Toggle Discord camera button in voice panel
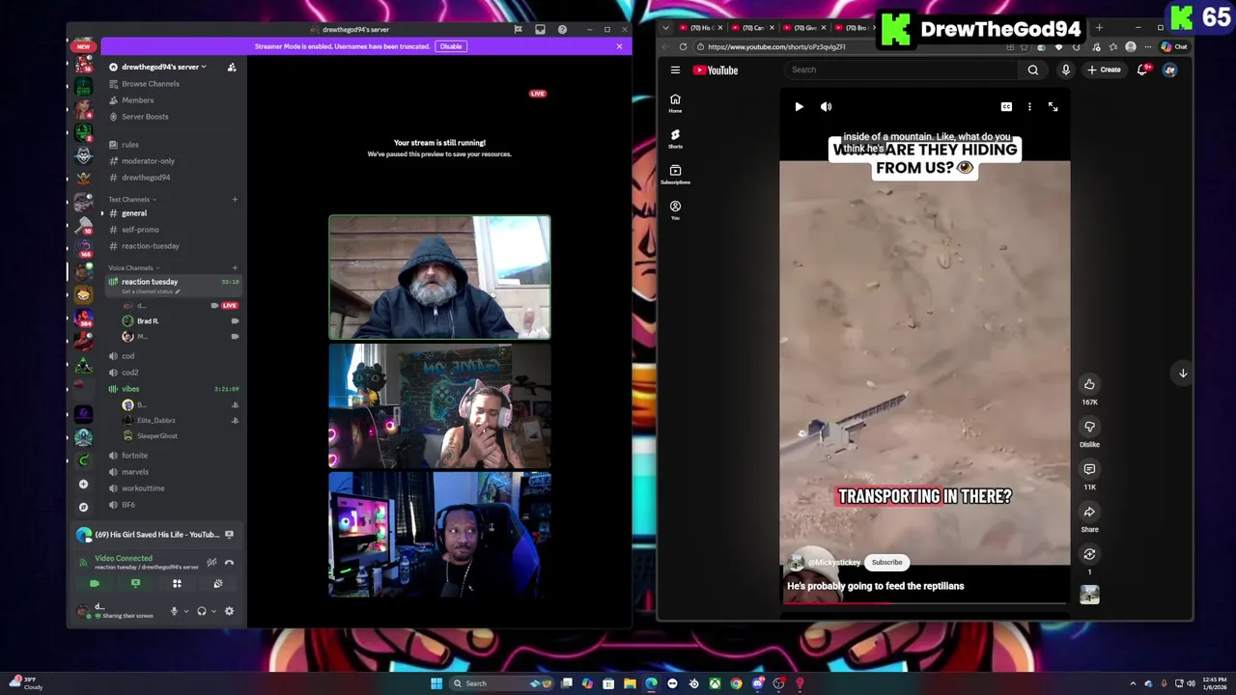 (95, 583)
